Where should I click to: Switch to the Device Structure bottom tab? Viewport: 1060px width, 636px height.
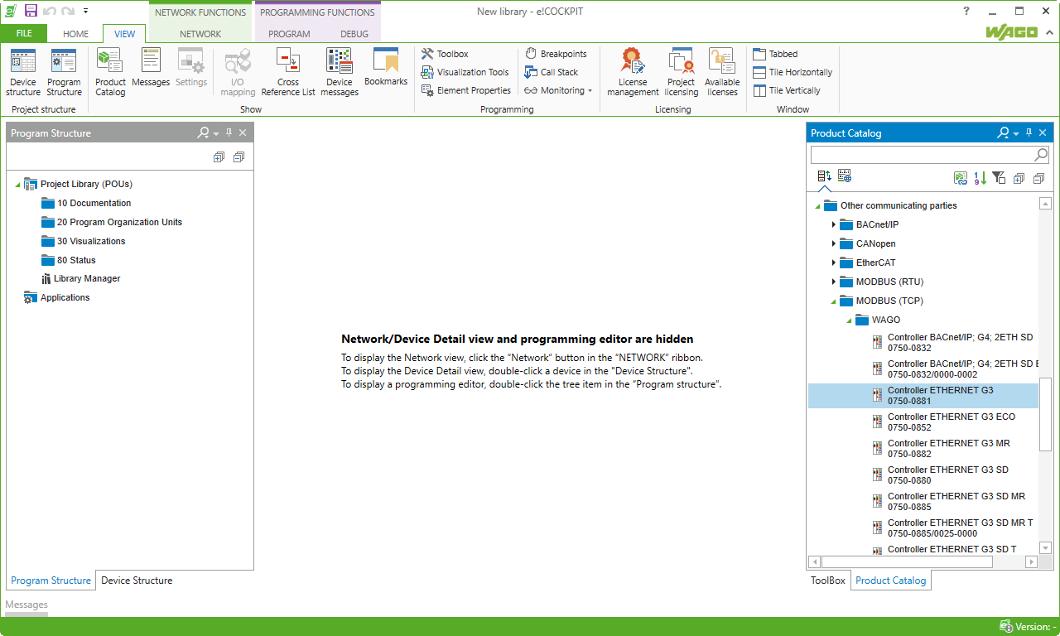pyautogui.click(x=137, y=581)
